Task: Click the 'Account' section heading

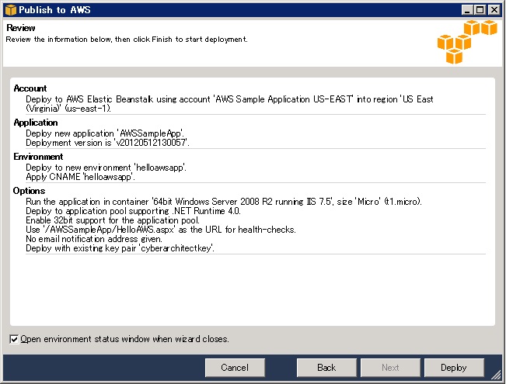Action: (x=30, y=88)
